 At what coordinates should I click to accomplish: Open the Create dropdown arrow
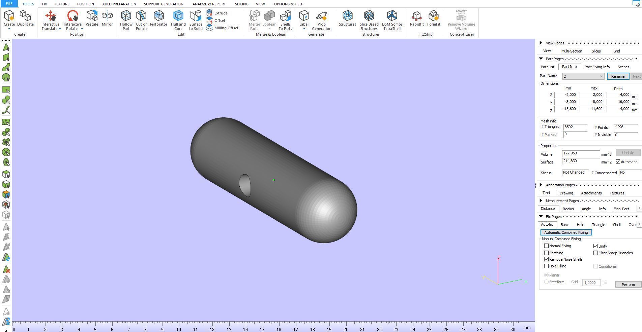pos(9,29)
